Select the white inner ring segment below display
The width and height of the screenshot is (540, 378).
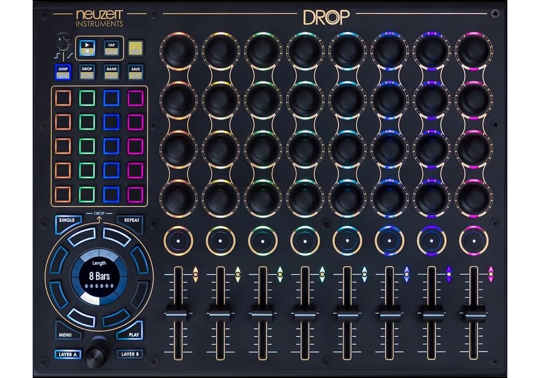click(90, 299)
